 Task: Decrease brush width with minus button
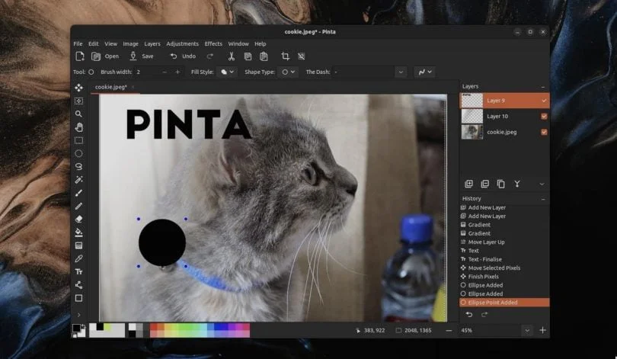tap(165, 72)
